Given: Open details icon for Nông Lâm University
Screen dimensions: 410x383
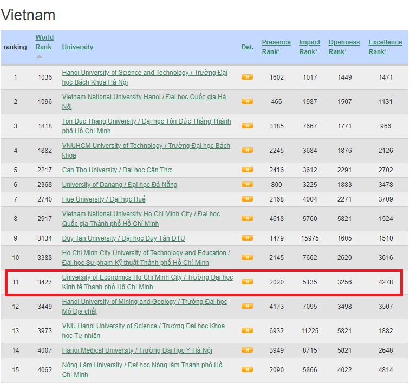Looking at the screenshot, I should point(247,369).
